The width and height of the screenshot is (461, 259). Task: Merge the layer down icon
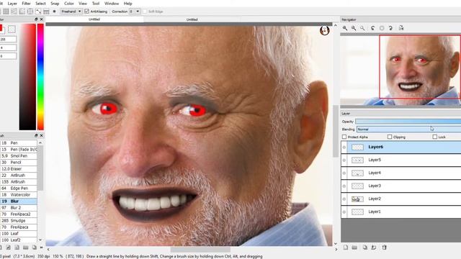point(374,247)
